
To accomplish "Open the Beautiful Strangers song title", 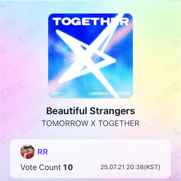I will pyautogui.click(x=90, y=111).
